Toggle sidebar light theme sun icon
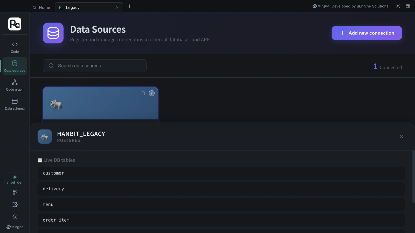 (x=15, y=217)
